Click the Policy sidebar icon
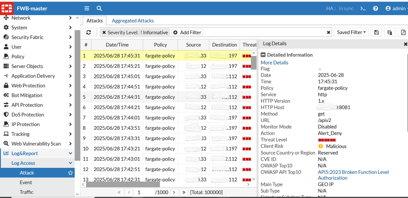The height and width of the screenshot is (198, 408). click(6, 56)
